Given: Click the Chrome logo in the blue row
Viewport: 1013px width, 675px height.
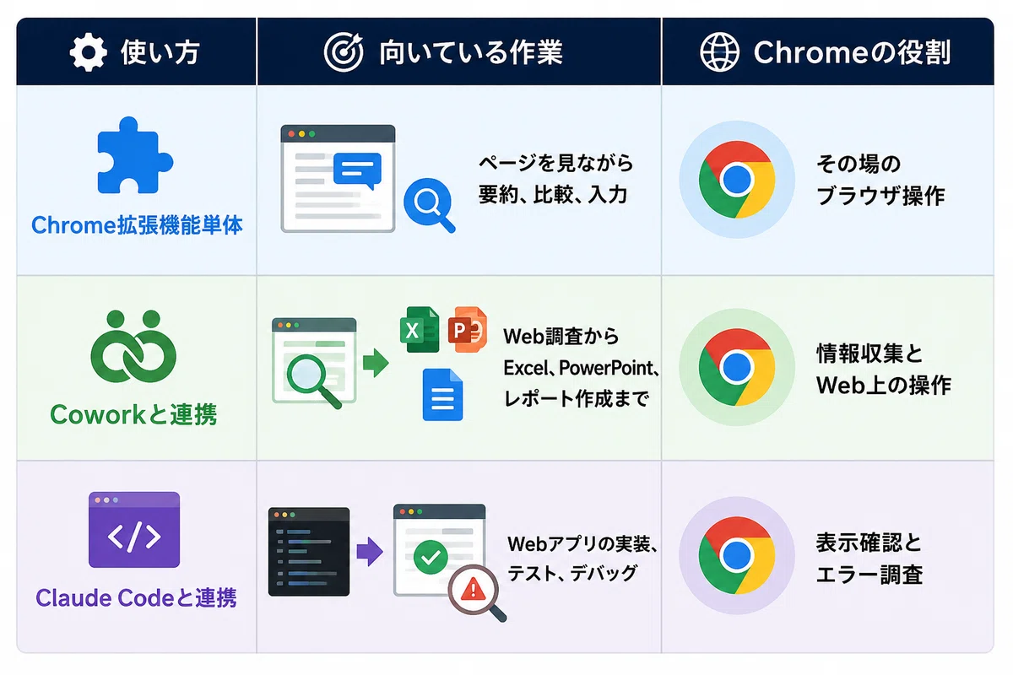Looking at the screenshot, I should coord(737,180).
